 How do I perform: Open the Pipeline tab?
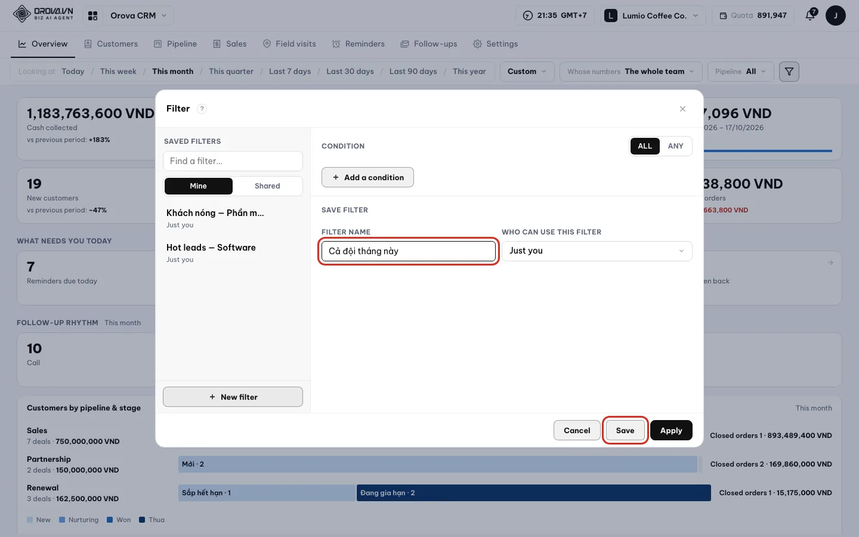(175, 44)
